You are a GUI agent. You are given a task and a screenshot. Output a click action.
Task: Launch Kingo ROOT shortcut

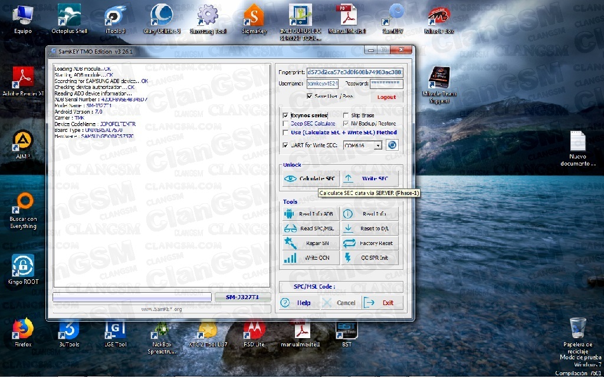(23, 269)
